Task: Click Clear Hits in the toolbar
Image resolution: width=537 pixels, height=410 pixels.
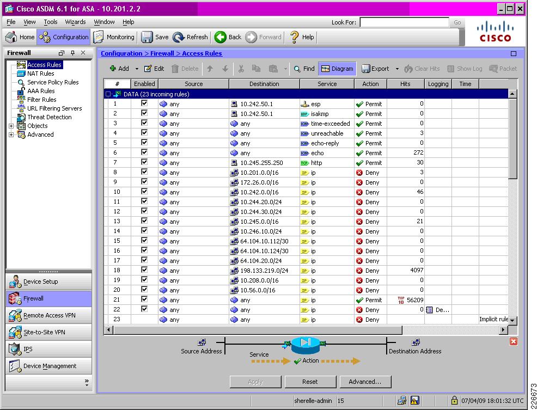Action: coord(422,69)
